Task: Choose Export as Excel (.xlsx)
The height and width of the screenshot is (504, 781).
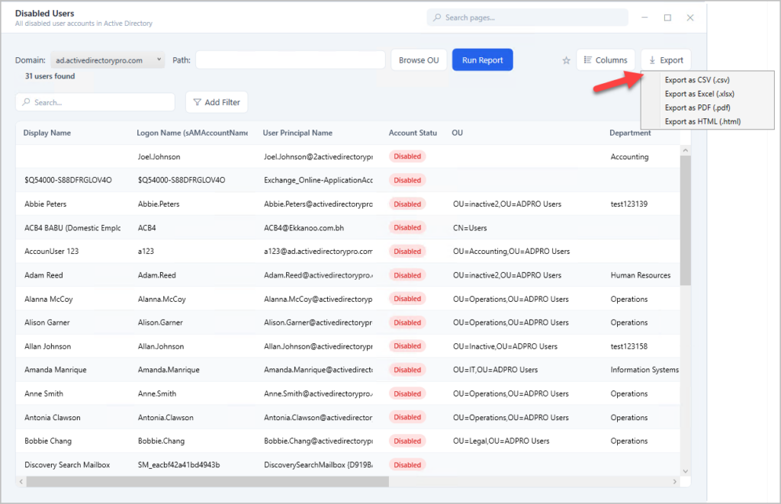Action: pos(699,94)
